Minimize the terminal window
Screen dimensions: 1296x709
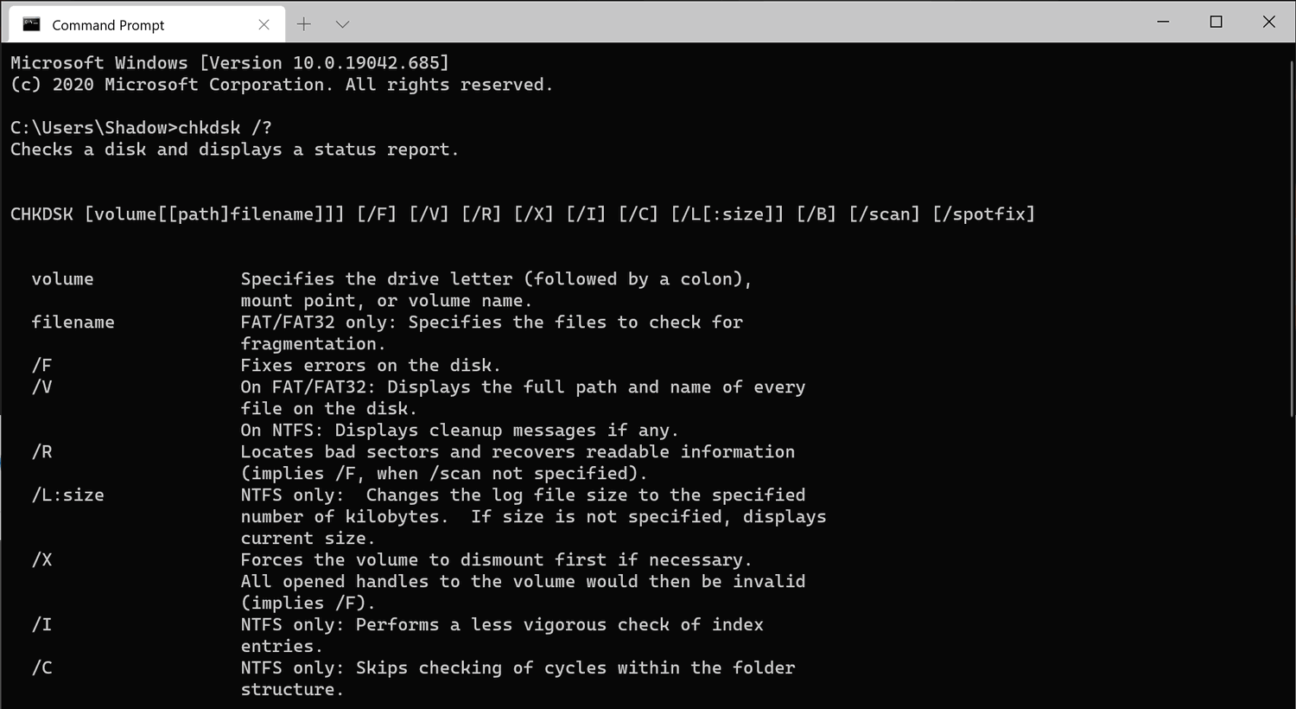(x=1163, y=22)
